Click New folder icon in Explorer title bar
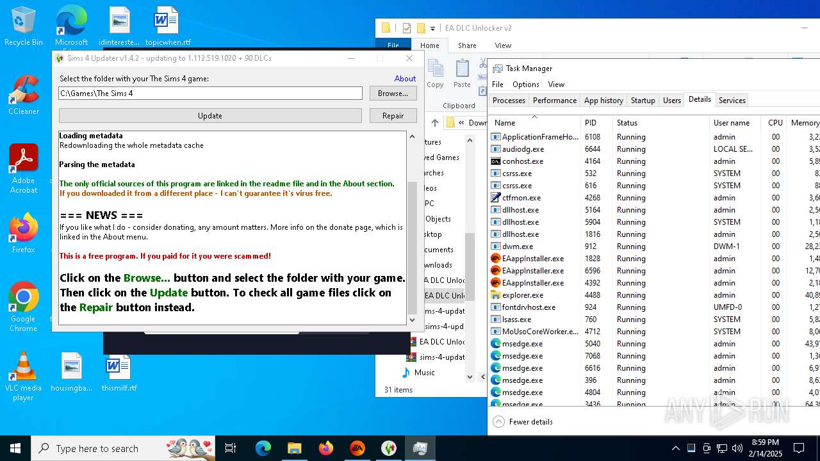 pos(421,28)
